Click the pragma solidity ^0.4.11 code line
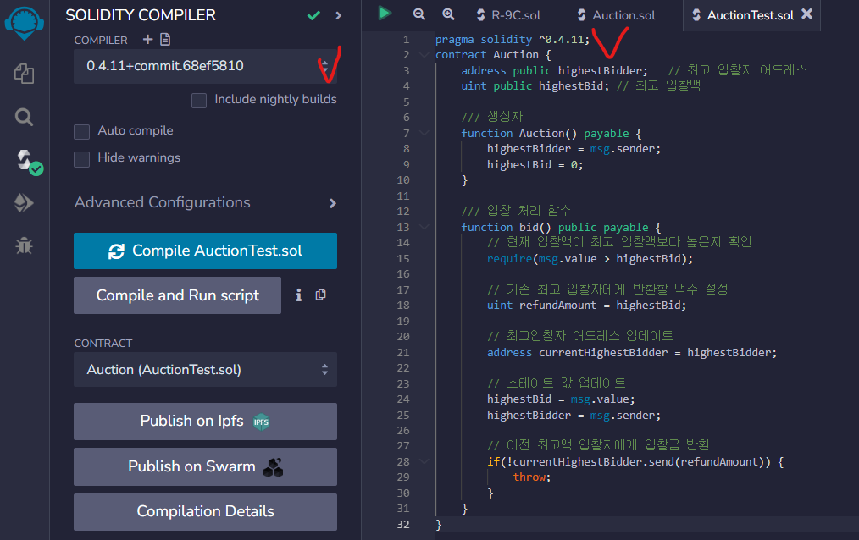The image size is (859, 540). coord(513,40)
